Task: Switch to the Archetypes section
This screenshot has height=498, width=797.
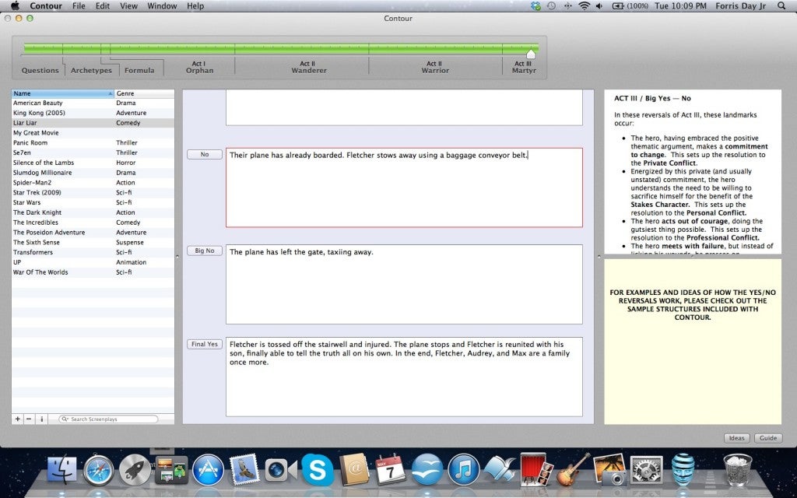Action: pyautogui.click(x=91, y=71)
